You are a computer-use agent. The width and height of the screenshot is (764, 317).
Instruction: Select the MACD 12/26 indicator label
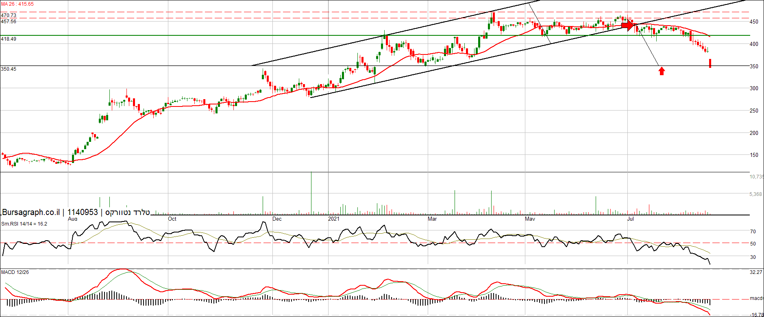[x=15, y=272]
